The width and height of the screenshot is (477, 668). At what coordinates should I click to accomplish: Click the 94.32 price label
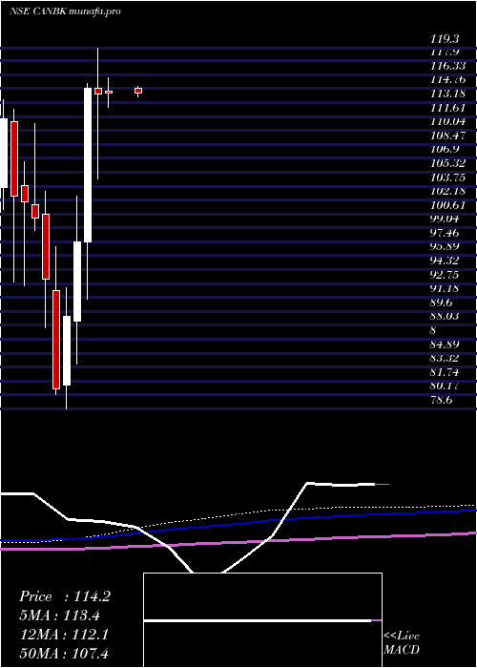(446, 261)
